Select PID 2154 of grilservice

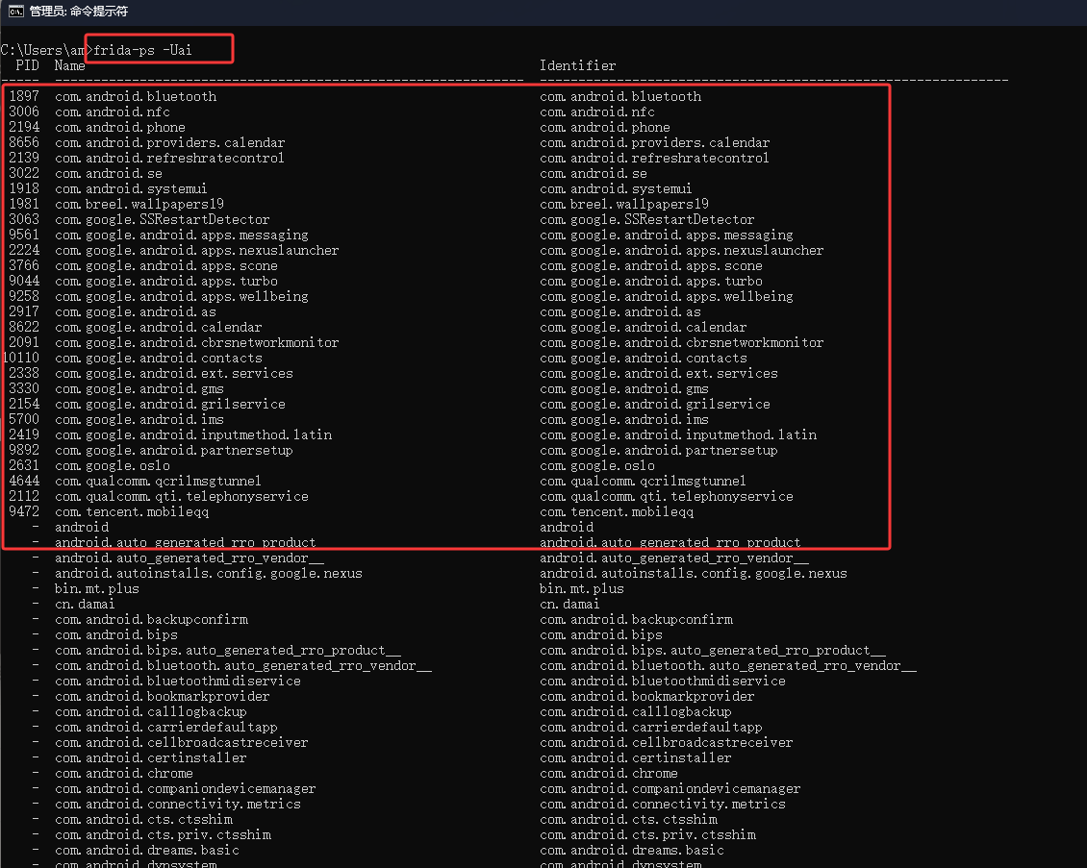[24, 404]
